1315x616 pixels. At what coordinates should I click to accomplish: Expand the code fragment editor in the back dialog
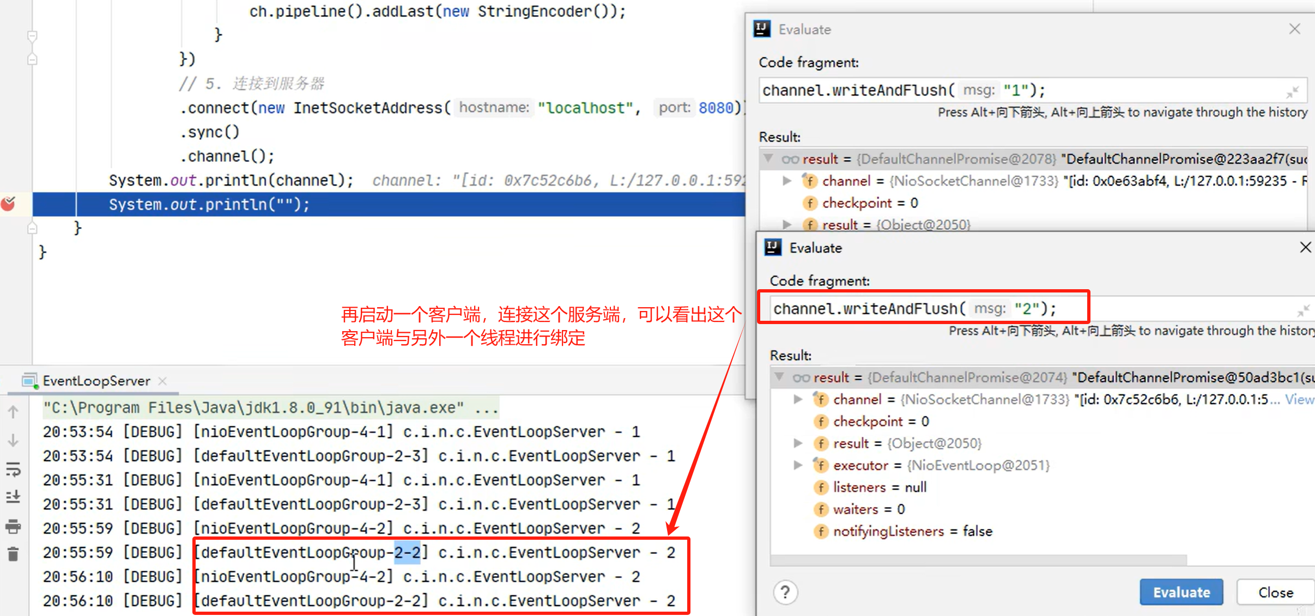point(1292,92)
